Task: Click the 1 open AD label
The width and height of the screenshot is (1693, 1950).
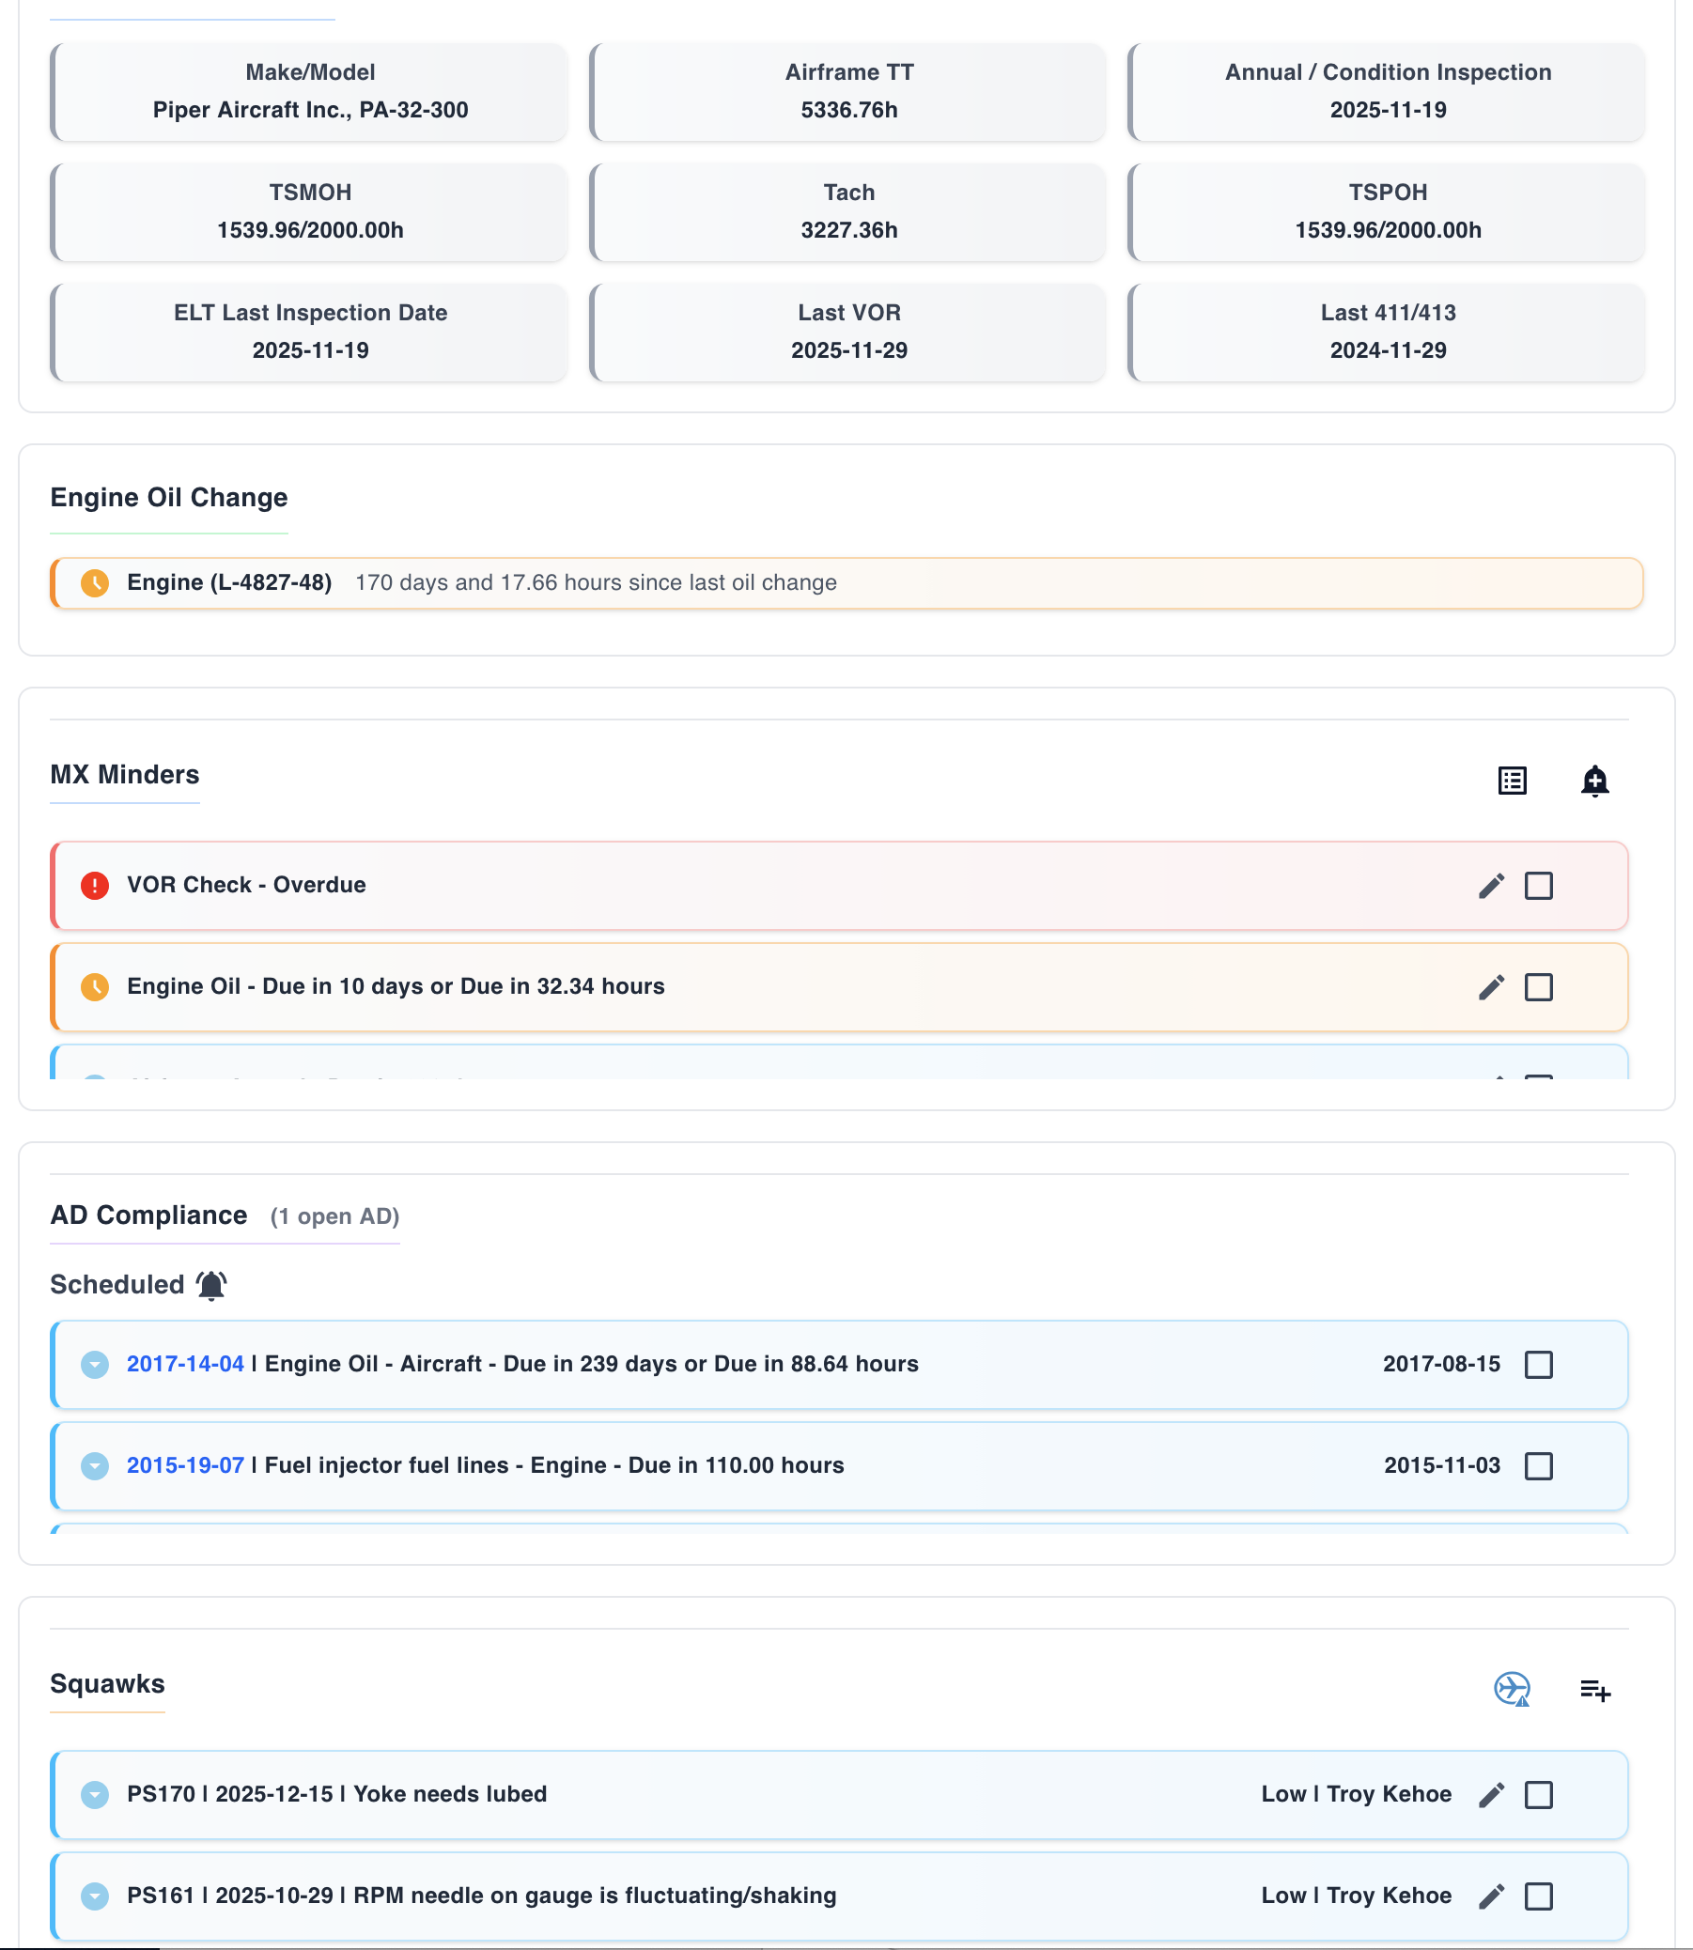Action: (x=335, y=1216)
